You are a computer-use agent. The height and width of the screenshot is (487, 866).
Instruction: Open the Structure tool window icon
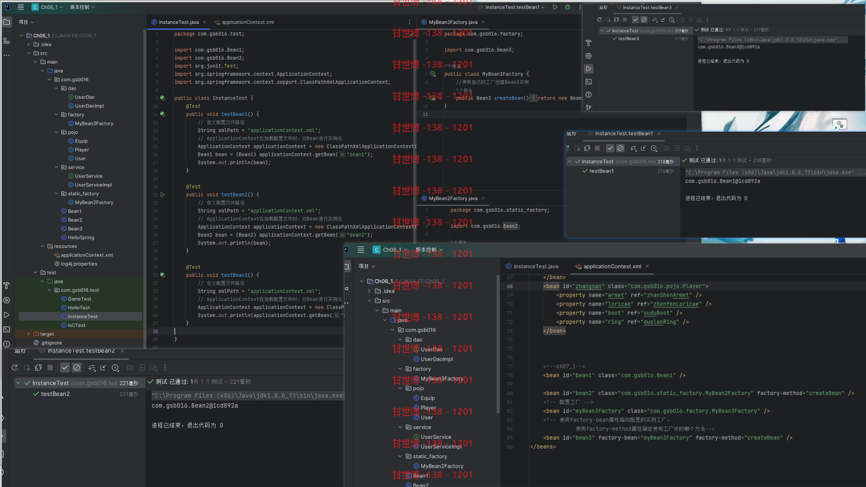[6, 41]
